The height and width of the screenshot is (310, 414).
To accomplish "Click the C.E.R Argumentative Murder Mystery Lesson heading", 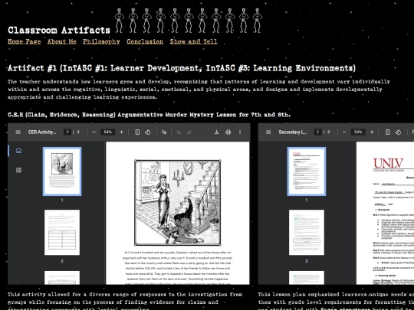I will point(149,115).
